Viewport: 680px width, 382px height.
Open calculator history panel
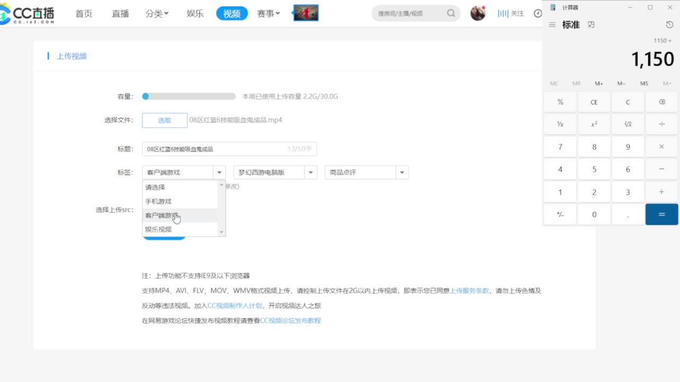click(669, 25)
